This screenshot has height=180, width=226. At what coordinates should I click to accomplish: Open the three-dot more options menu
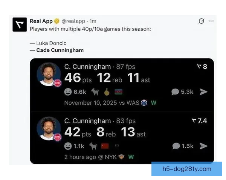pos(211,21)
